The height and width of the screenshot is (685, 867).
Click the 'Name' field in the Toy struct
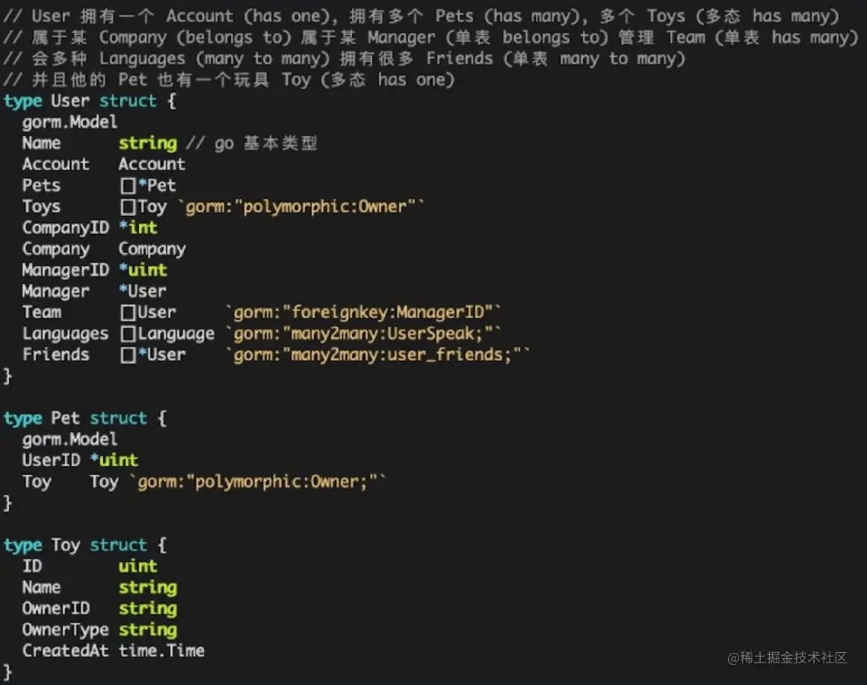point(41,587)
